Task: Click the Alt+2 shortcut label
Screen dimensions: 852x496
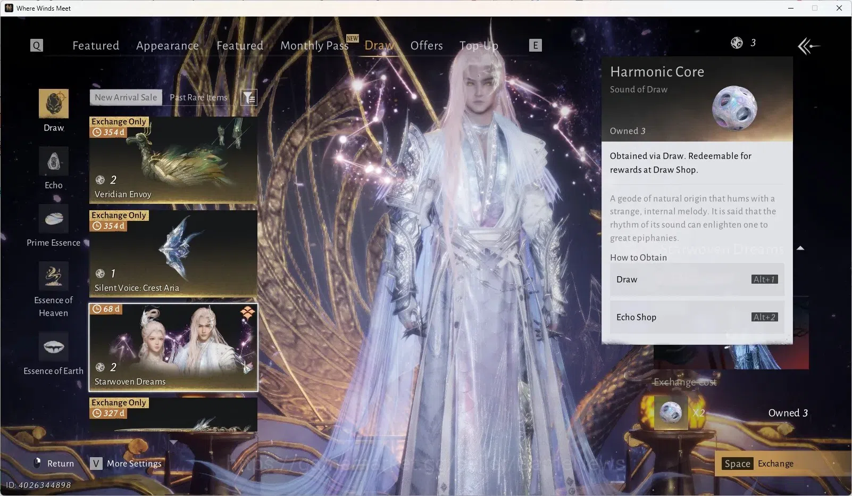Action: click(x=765, y=317)
